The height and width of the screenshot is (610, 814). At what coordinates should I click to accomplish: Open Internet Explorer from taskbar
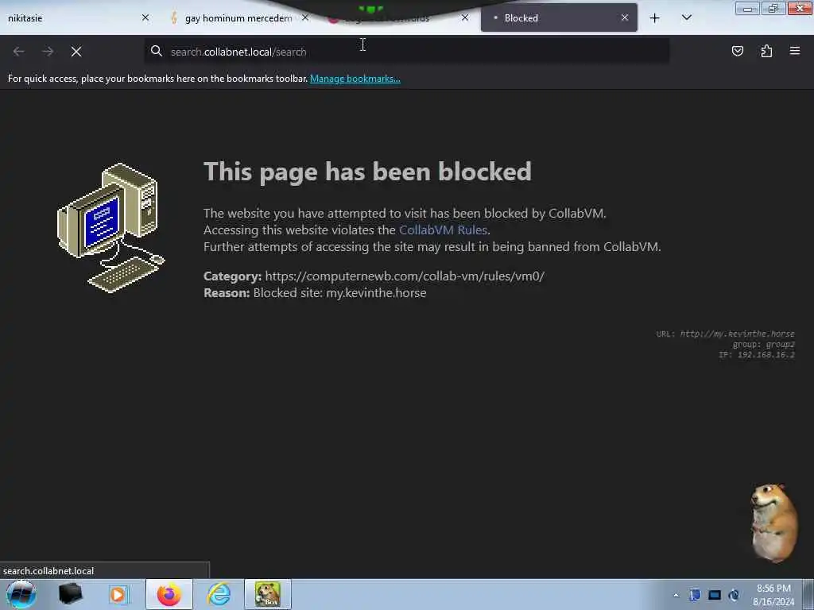pos(219,594)
